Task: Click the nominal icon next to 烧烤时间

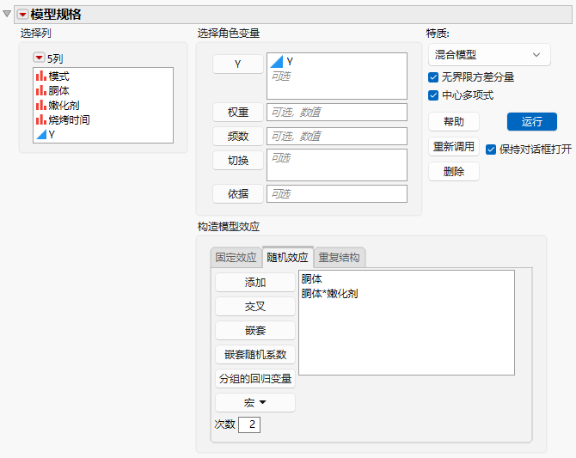Action: [41, 119]
